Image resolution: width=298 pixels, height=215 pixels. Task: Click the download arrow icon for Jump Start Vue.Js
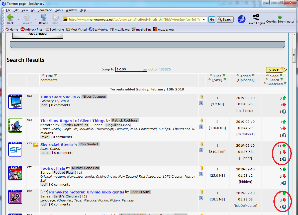tap(202, 97)
